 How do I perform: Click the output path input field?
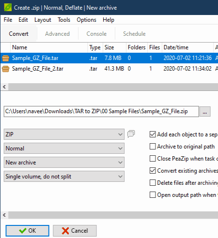(x=101, y=111)
